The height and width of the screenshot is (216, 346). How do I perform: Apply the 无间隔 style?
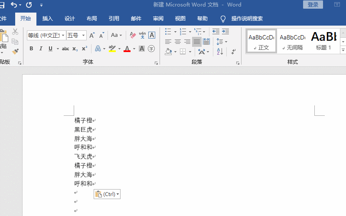(x=293, y=41)
